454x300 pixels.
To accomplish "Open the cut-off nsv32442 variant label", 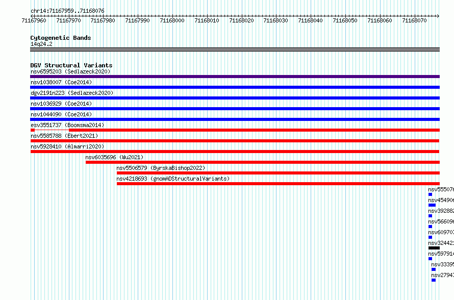I will (441, 243).
